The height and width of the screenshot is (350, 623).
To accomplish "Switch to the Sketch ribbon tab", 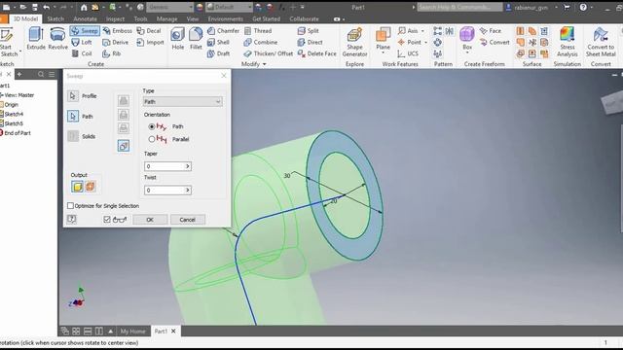I will [55, 18].
